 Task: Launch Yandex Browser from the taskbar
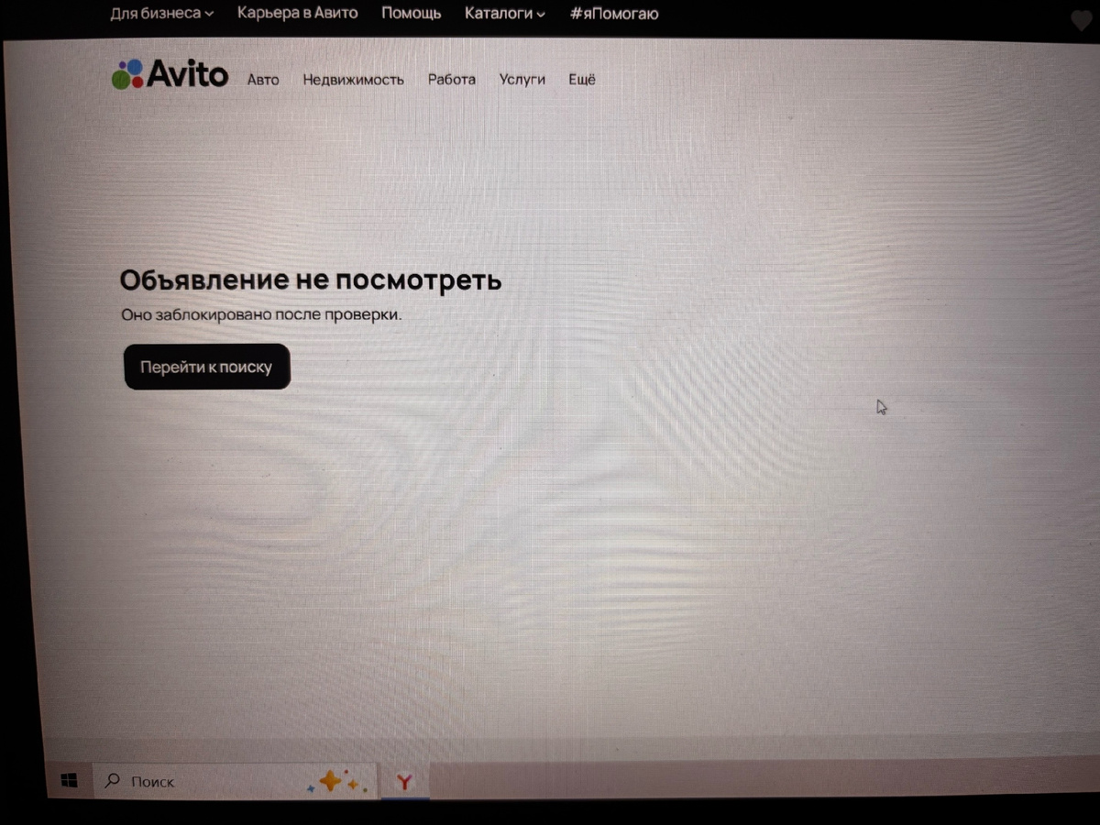click(x=404, y=782)
